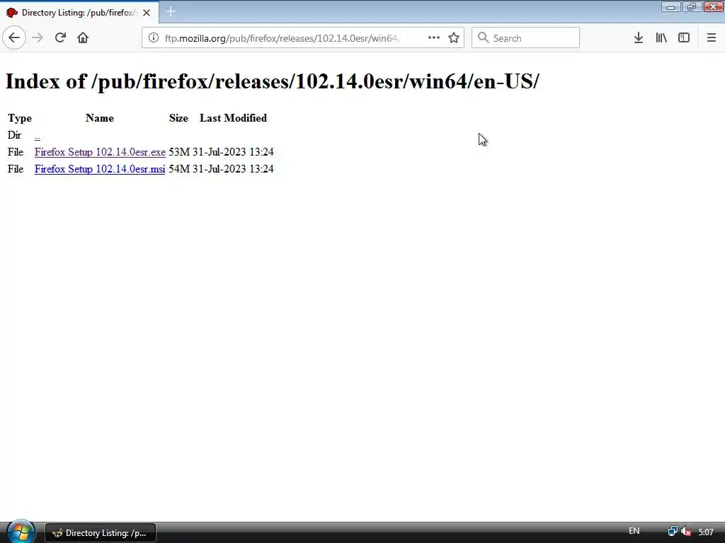This screenshot has width=725, height=543.
Task: Show site information icon in address bar
Action: click(x=154, y=38)
